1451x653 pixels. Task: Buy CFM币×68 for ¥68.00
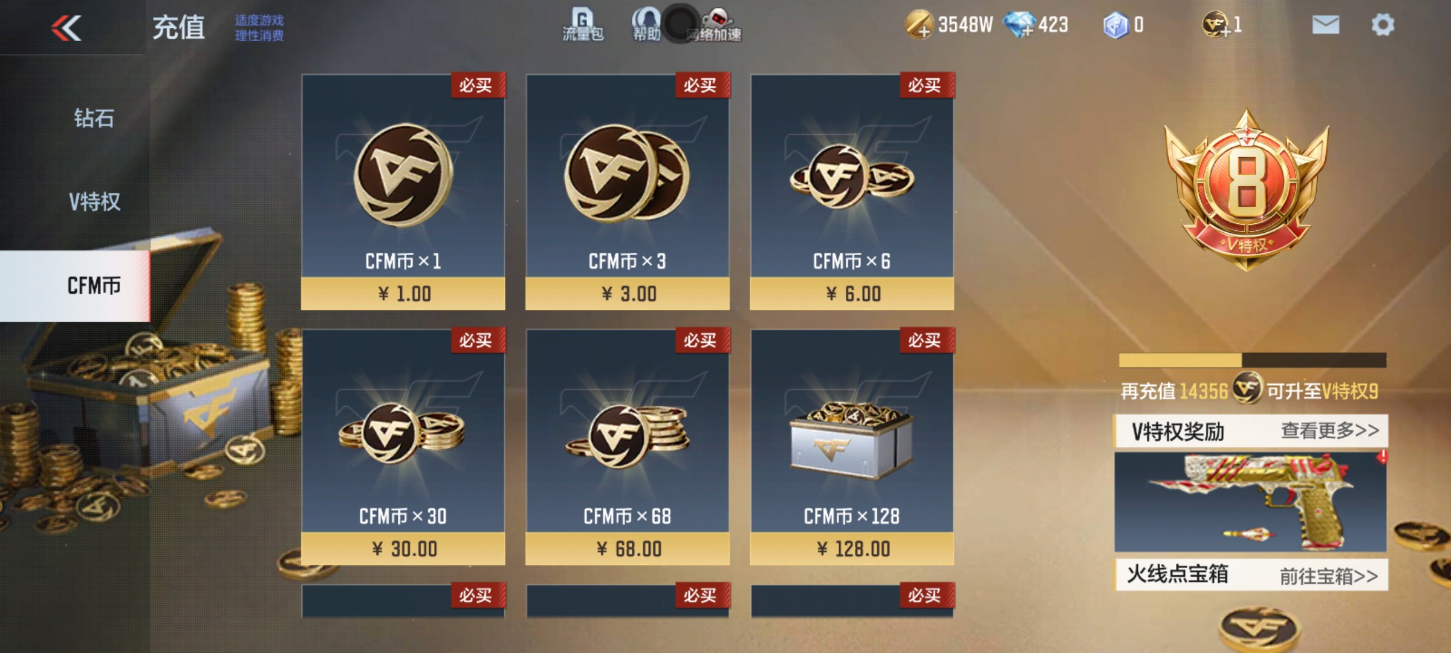(628, 447)
